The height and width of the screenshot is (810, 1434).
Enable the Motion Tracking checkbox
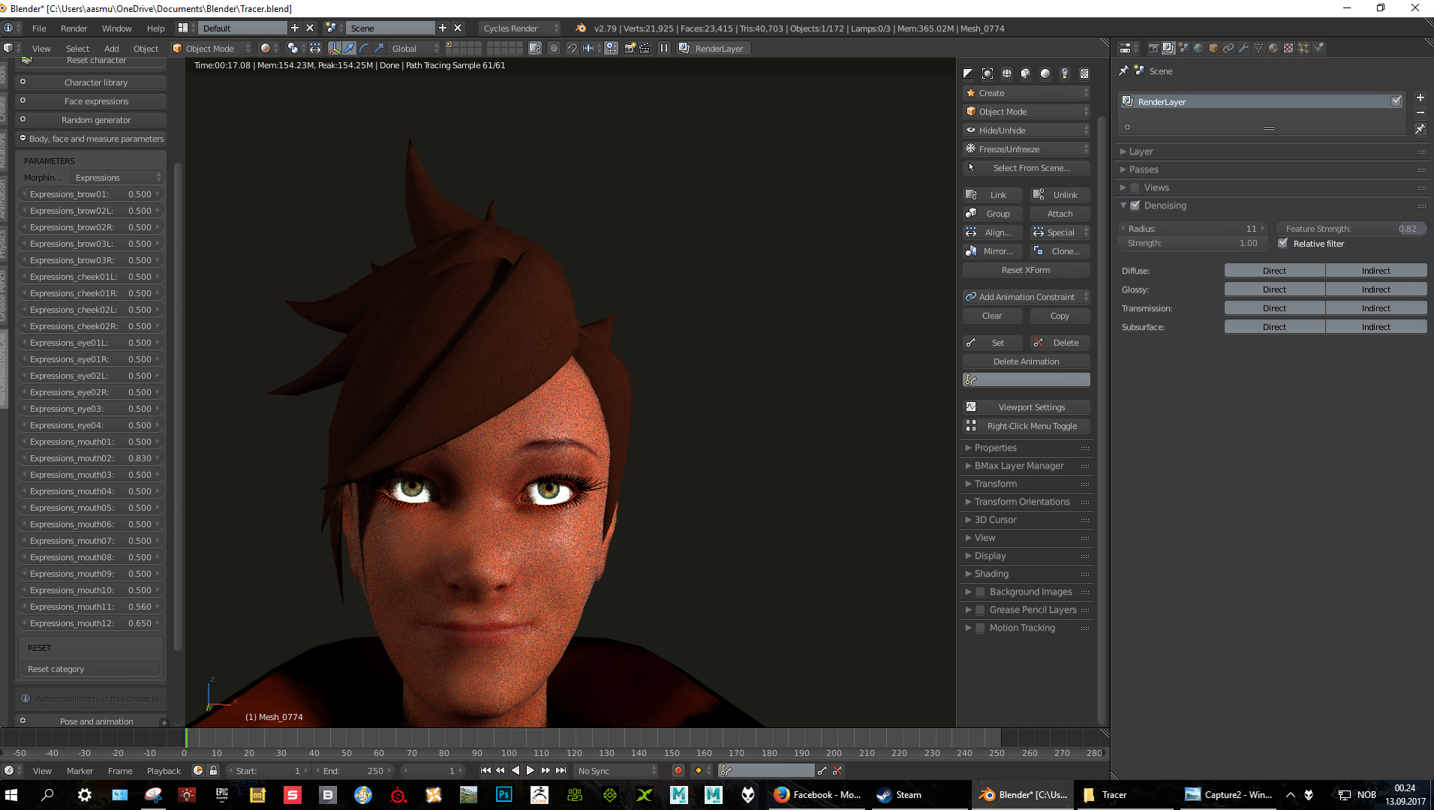[980, 628]
